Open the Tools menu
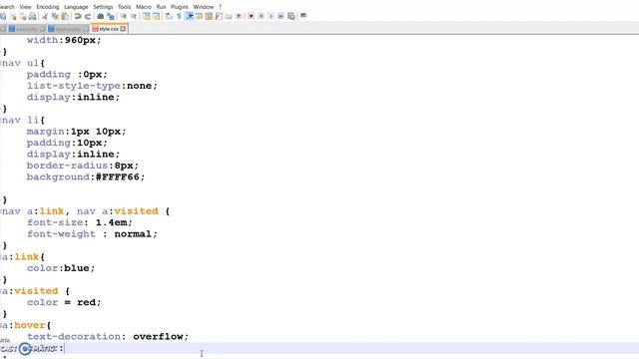This screenshot has width=639, height=359. tap(124, 7)
